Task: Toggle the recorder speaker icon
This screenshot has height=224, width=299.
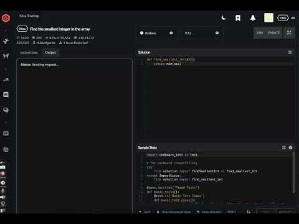Action: point(2,197)
